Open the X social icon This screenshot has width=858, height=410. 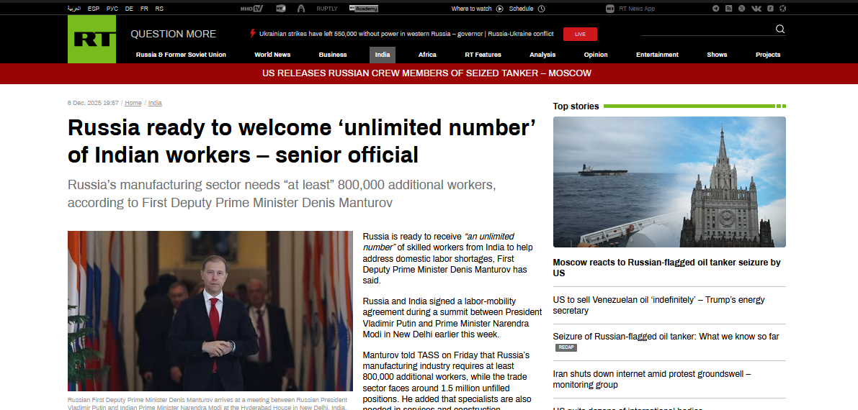pos(741,8)
